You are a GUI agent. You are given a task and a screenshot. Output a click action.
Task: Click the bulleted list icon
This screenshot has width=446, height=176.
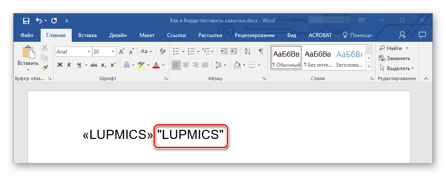tap(176, 51)
